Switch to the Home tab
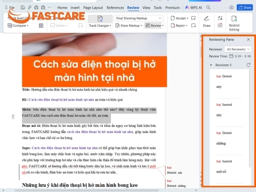This screenshot has width=256, height=192. point(62,8)
